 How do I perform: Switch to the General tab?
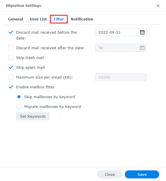pos(15,19)
